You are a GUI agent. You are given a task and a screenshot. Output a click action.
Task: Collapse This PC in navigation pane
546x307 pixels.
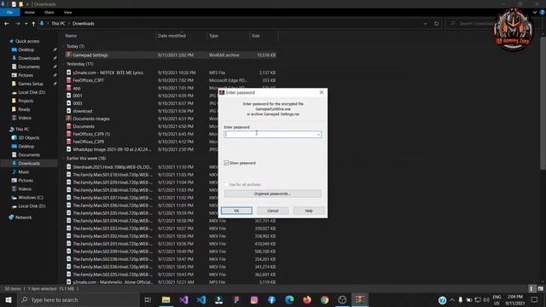pyautogui.click(x=6, y=129)
